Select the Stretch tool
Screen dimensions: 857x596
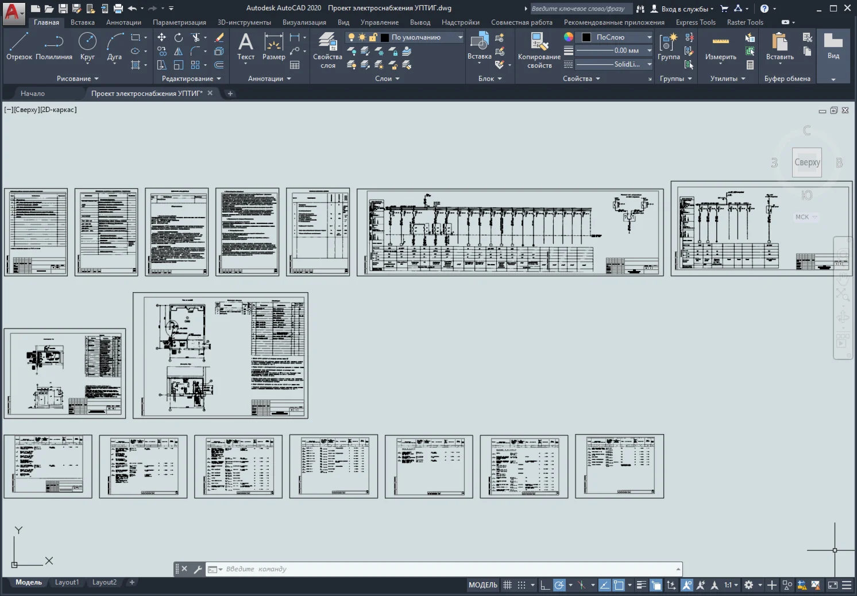click(x=162, y=65)
